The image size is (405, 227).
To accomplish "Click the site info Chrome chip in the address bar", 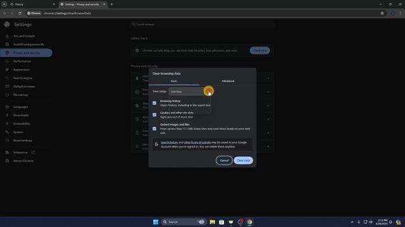I will click(34, 13).
